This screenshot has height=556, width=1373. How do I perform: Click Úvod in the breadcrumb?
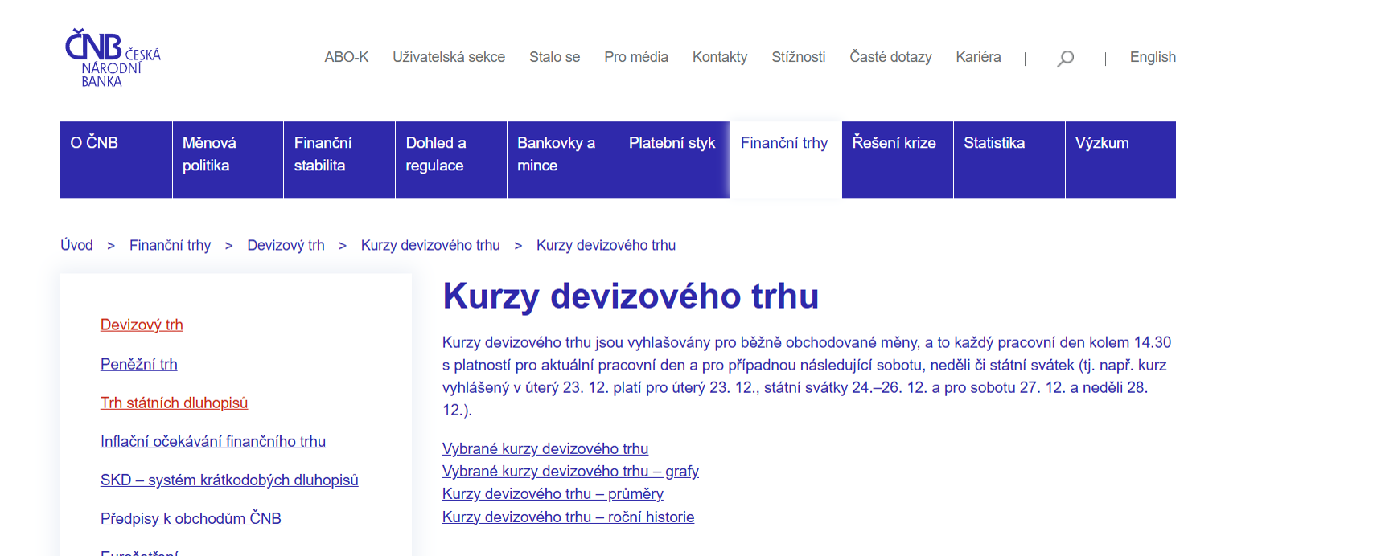[76, 245]
